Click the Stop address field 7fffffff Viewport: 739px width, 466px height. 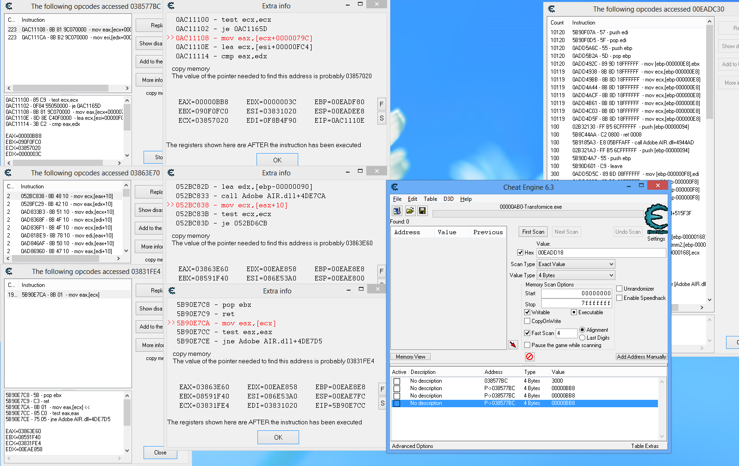pos(576,304)
